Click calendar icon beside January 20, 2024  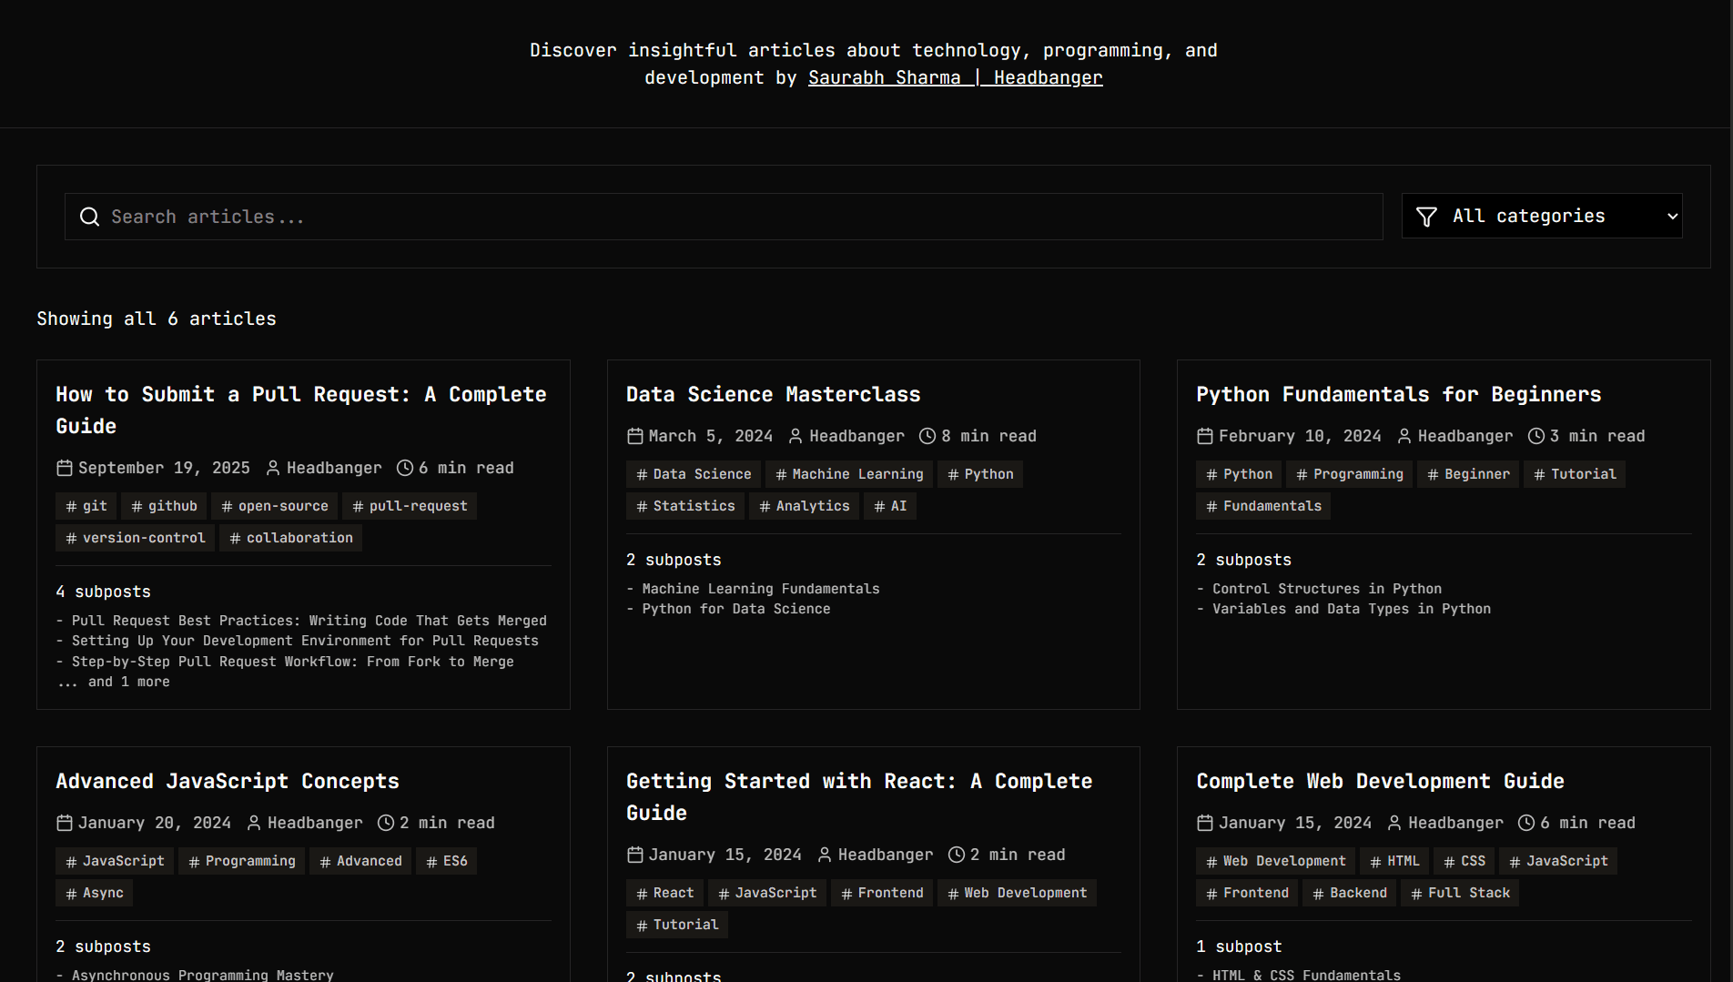[65, 824]
